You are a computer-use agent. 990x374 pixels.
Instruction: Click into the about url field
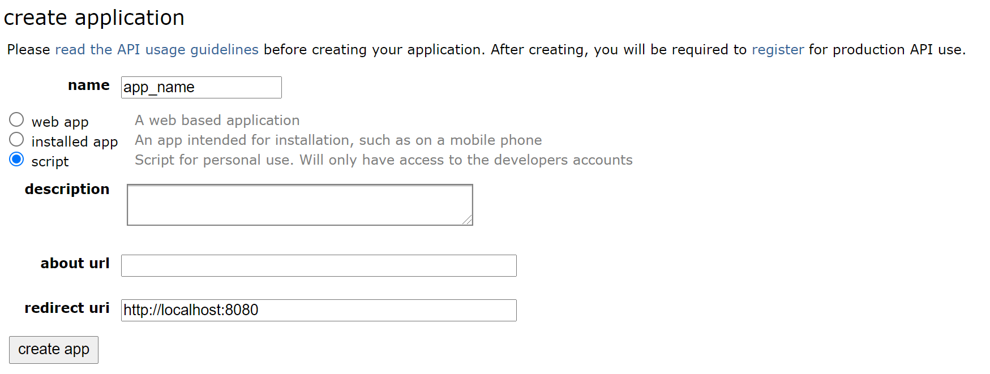click(x=318, y=265)
